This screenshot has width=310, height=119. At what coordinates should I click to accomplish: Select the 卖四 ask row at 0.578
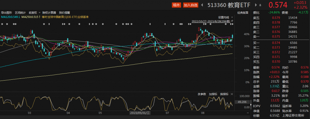[x=281, y=22]
